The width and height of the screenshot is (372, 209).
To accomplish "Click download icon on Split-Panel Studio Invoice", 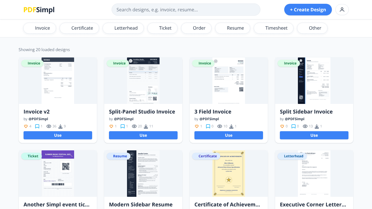I will (x=146, y=126).
